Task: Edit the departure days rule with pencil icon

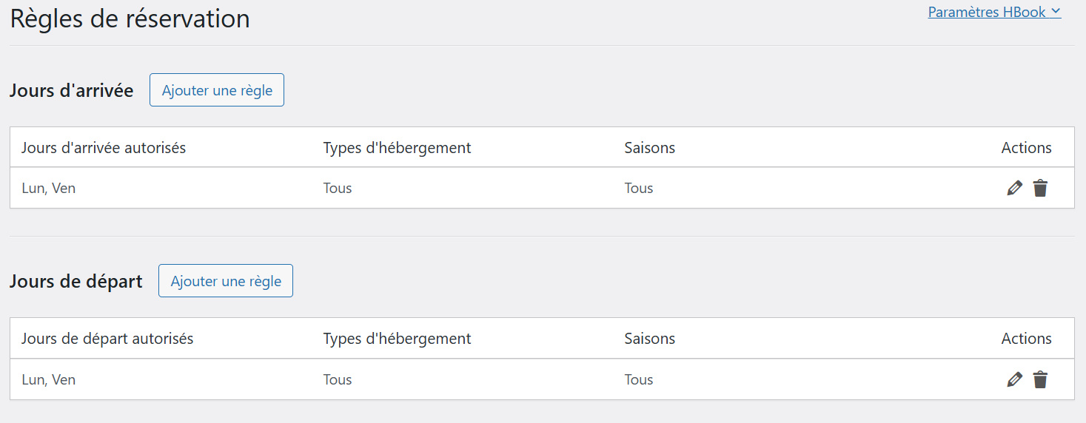Action: (x=1015, y=380)
